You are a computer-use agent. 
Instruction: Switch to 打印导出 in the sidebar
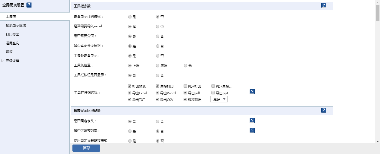pyautogui.click(x=13, y=34)
